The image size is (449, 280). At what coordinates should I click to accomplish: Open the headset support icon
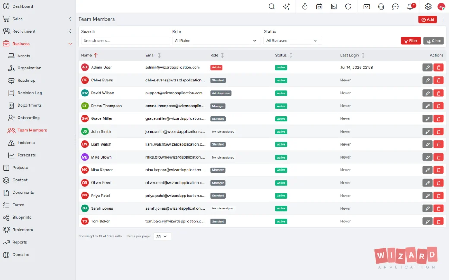coord(381,6)
